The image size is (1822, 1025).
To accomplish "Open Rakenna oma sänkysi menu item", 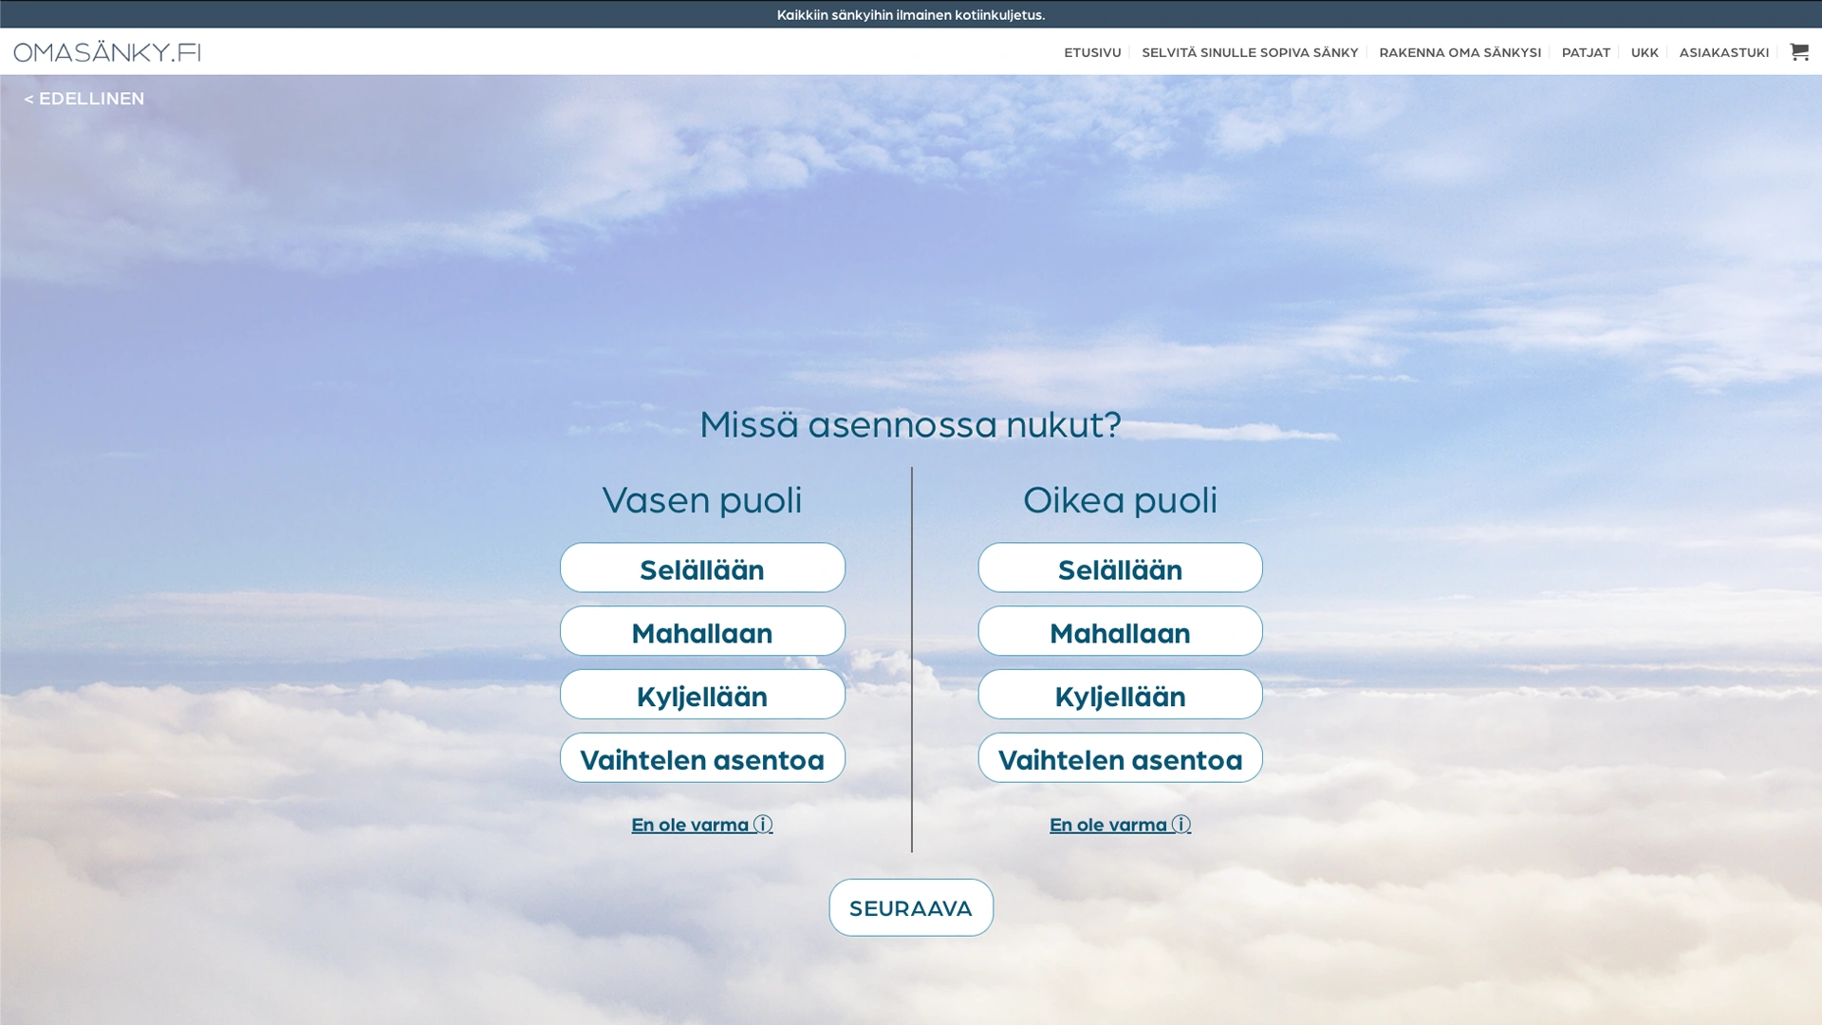I will point(1459,52).
